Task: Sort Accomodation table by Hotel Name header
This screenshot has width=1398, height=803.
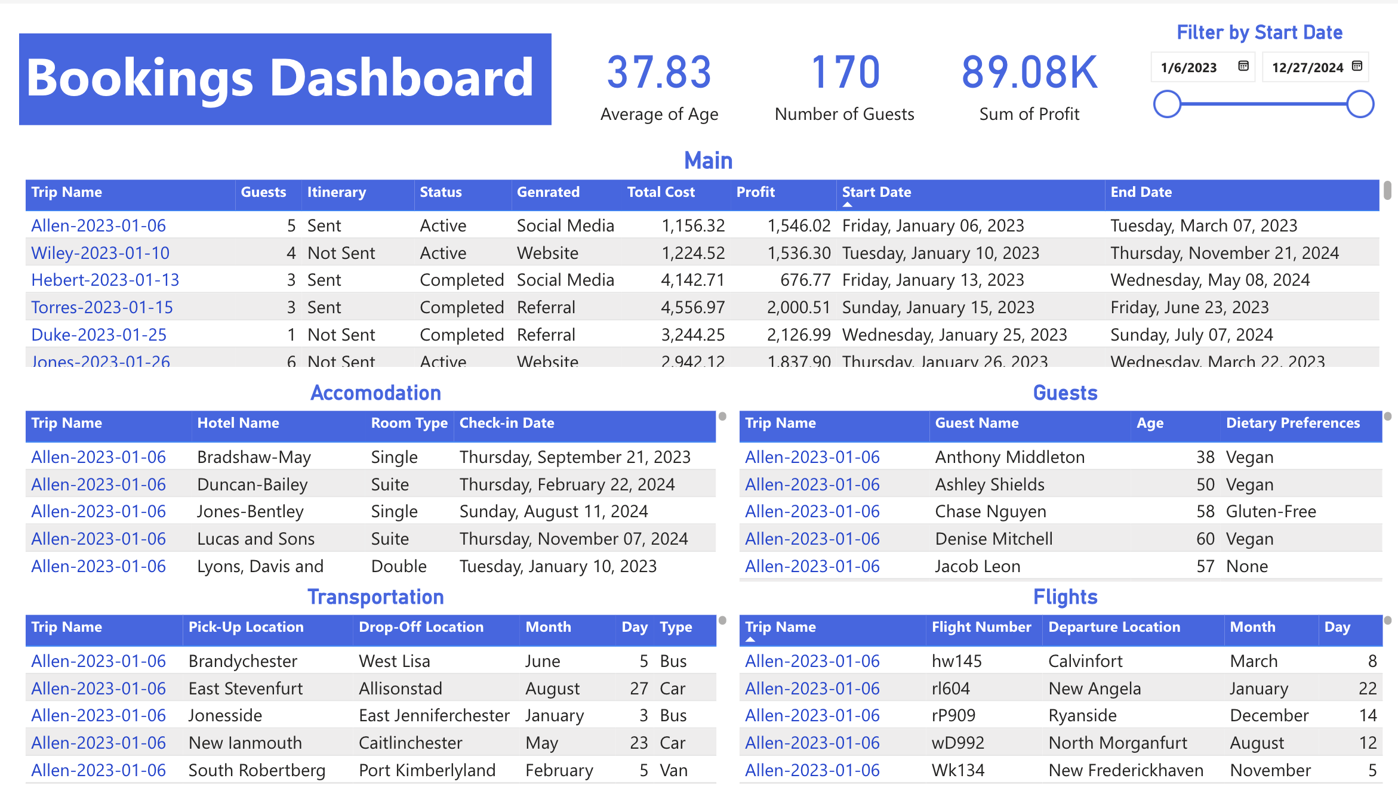Action: [238, 423]
